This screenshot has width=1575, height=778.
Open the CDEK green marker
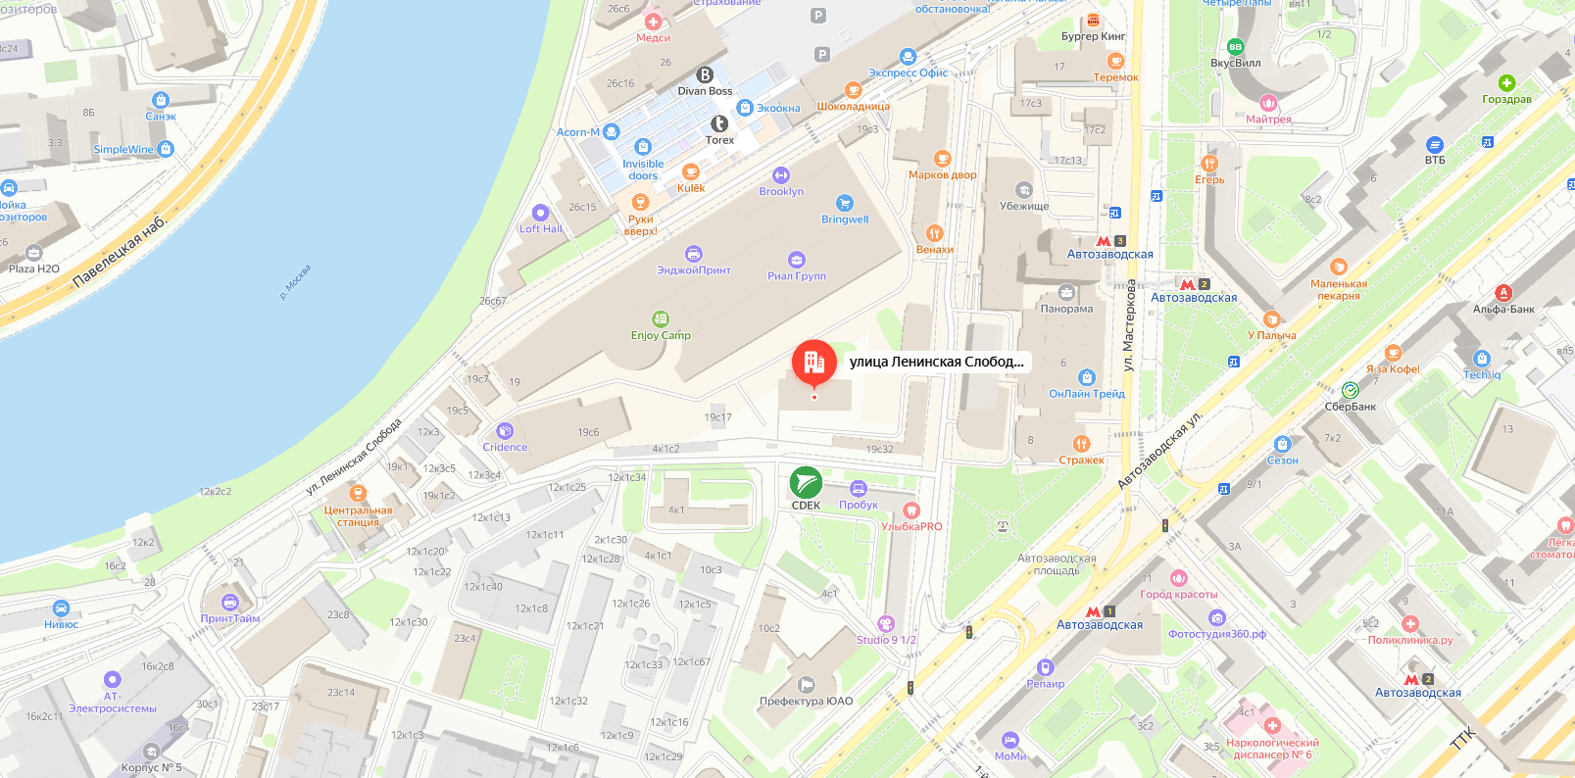click(x=806, y=483)
